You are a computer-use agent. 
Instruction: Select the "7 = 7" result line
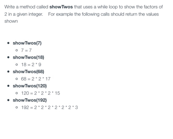point(26,50)
